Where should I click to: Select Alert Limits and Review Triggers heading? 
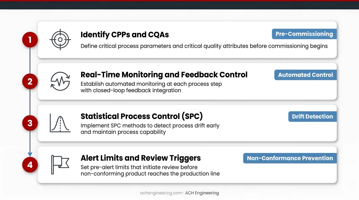pos(141,158)
